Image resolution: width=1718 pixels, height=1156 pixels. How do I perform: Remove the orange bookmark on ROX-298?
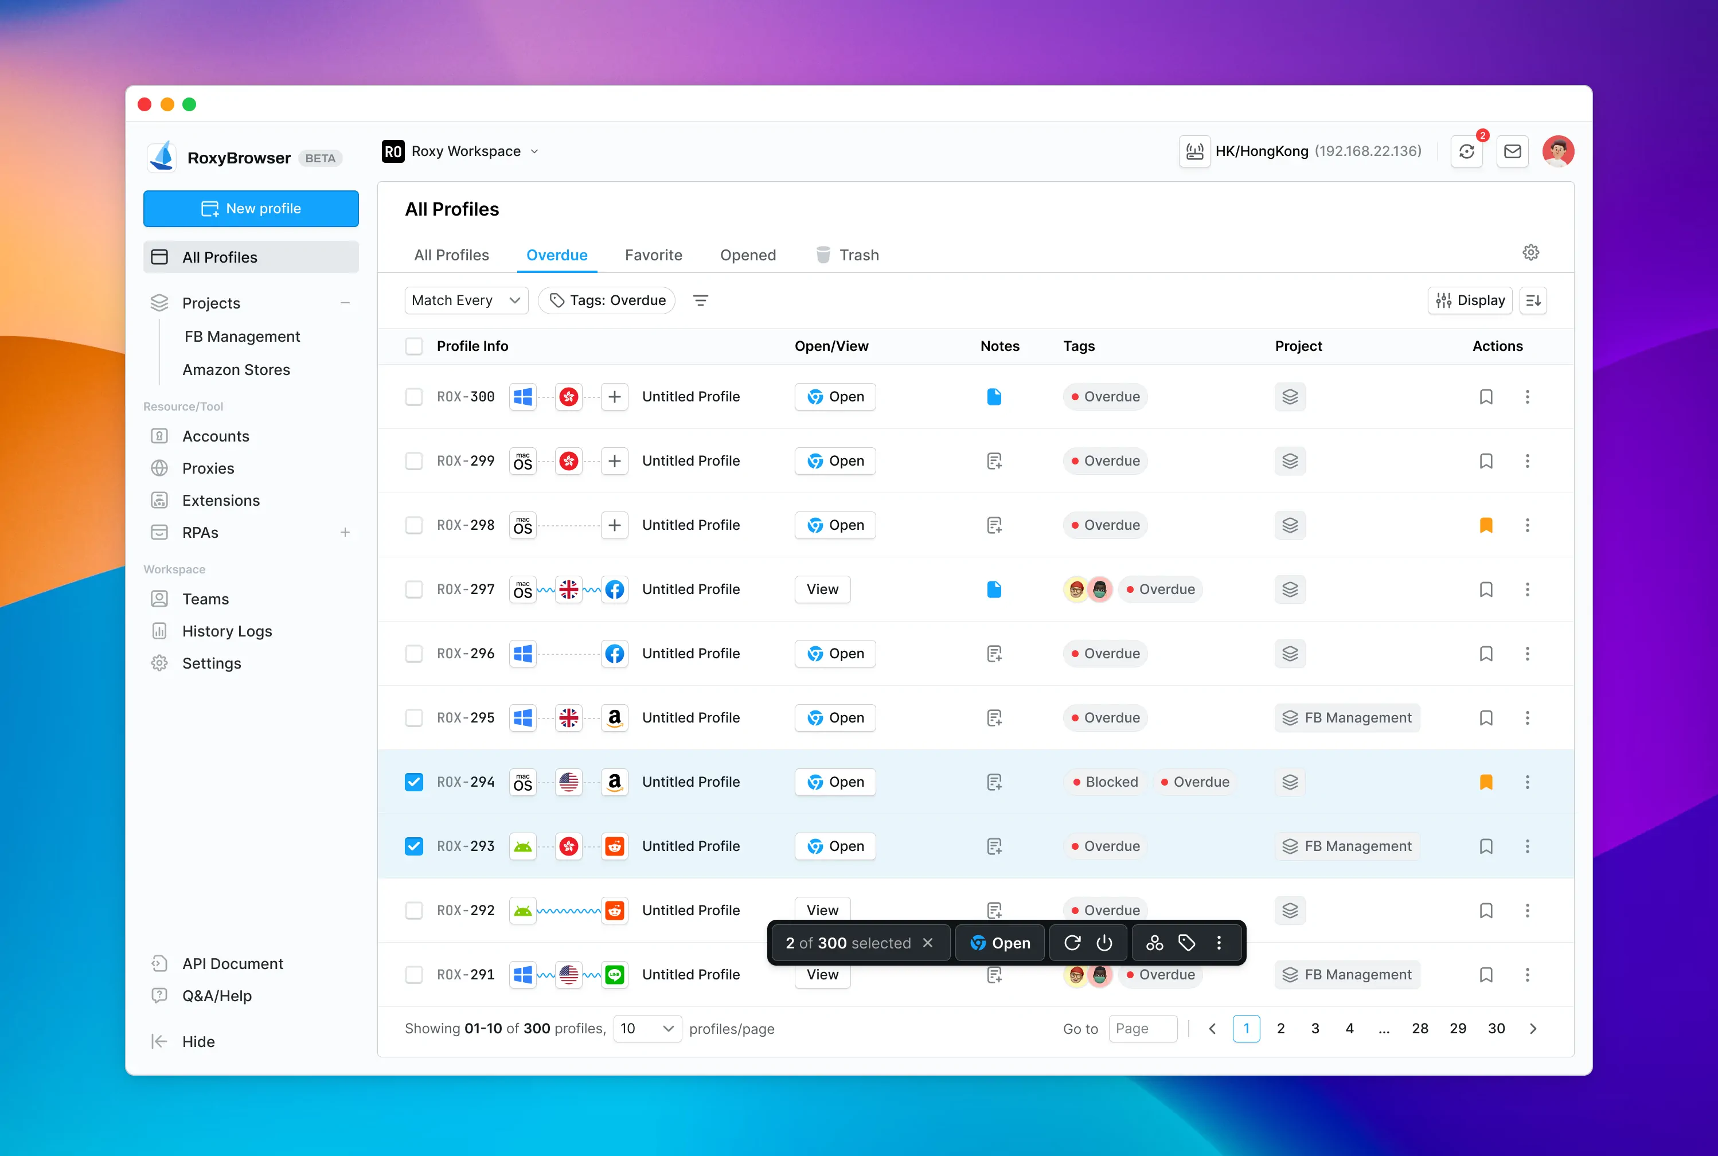click(1486, 525)
